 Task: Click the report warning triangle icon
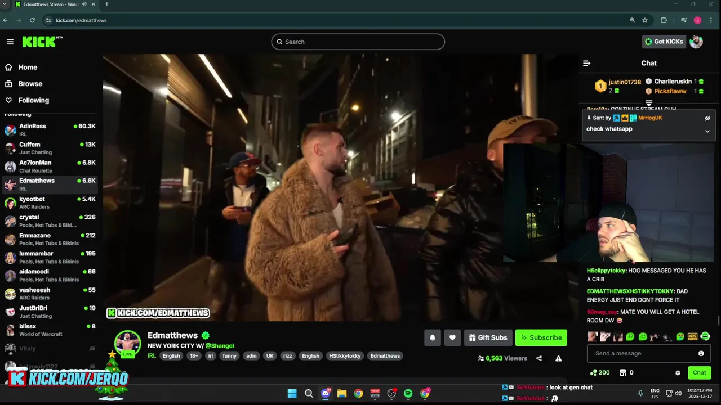pos(558,358)
